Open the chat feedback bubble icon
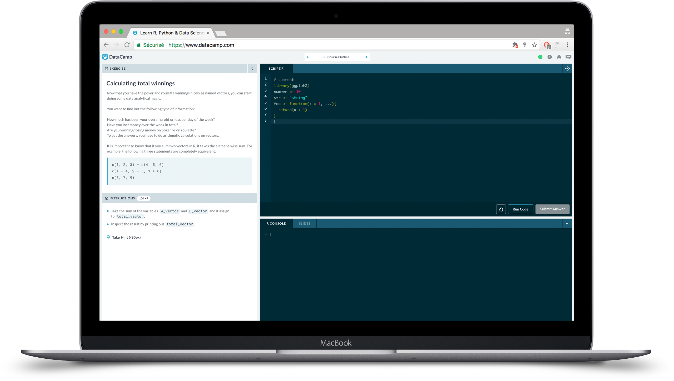674x381 pixels. pyautogui.click(x=568, y=57)
